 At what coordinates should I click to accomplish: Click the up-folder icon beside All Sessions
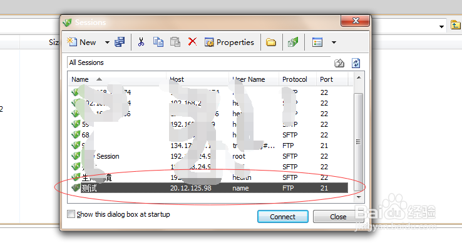click(x=339, y=63)
